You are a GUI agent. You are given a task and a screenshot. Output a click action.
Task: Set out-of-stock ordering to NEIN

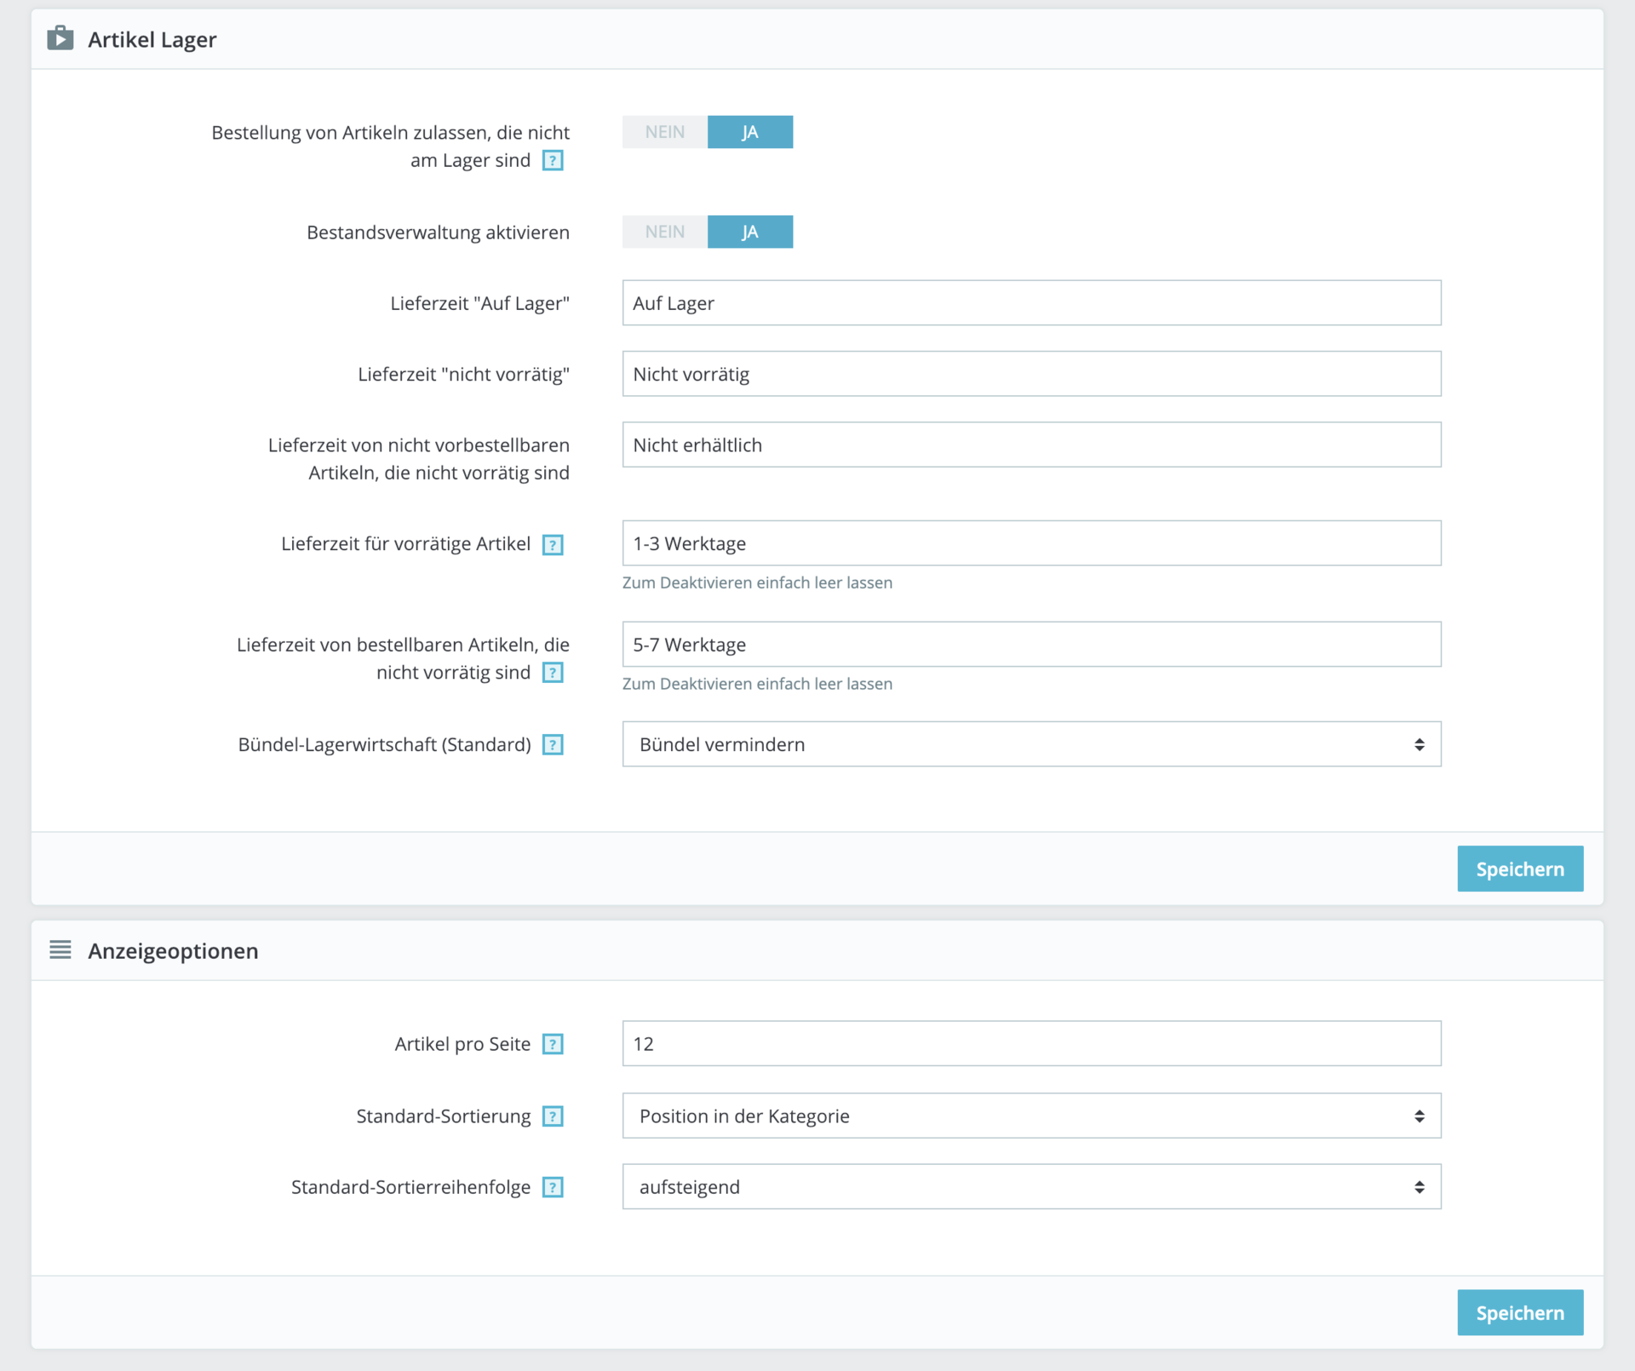click(664, 132)
